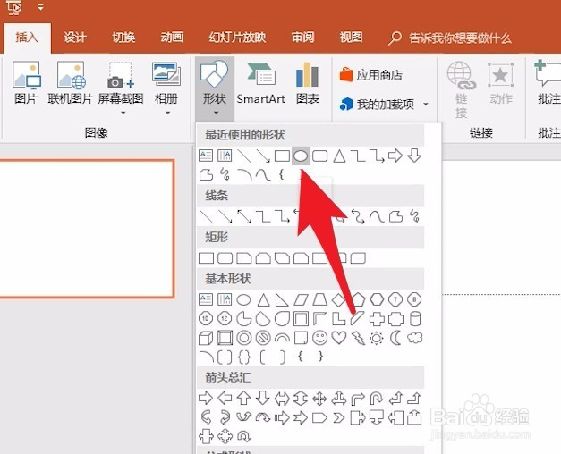
Task: Select the up arrow in 箭头总汇
Action: [x=243, y=399]
